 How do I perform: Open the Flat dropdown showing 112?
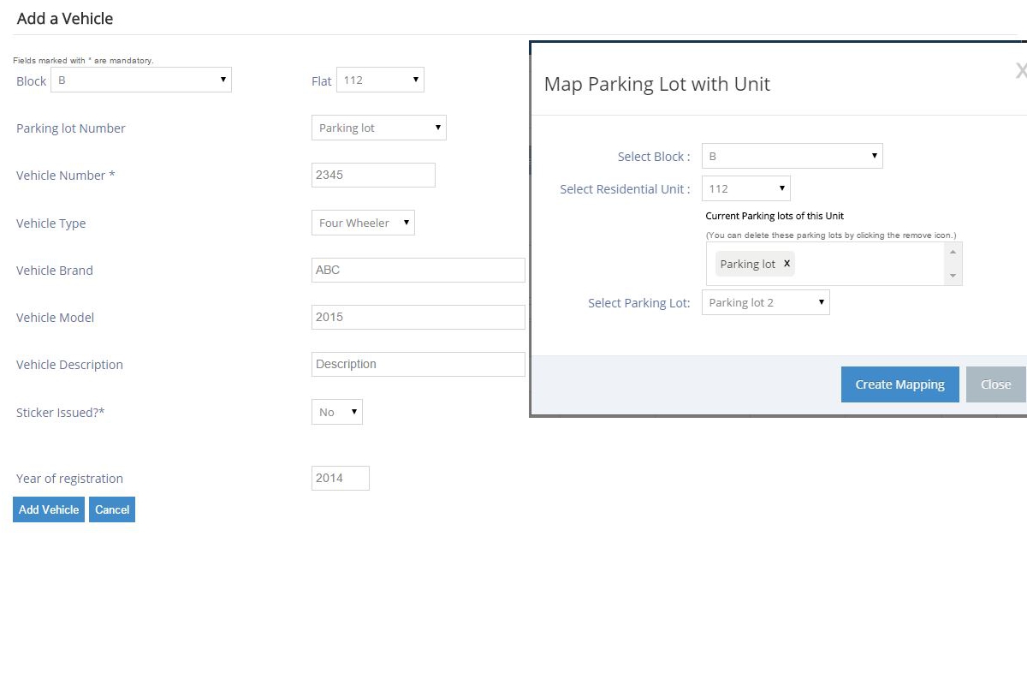click(380, 80)
